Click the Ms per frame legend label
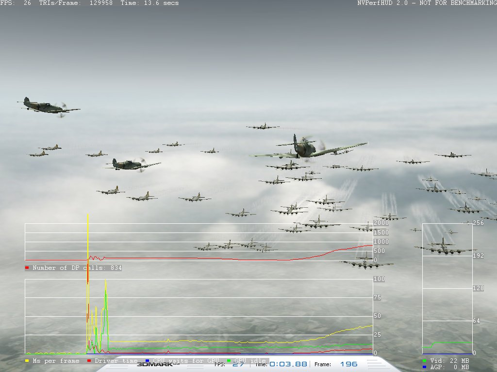The height and width of the screenshot is (372, 497). pyautogui.click(x=56, y=361)
